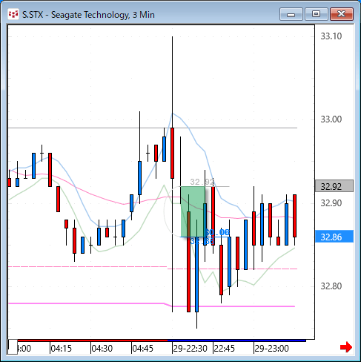Click the tallest candle wick reaching 33.10
Image resolution: width=361 pixels, height=362 pixels.
(x=172, y=82)
